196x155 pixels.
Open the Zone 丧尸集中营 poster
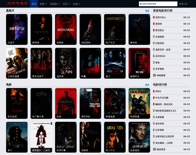pos(41,103)
